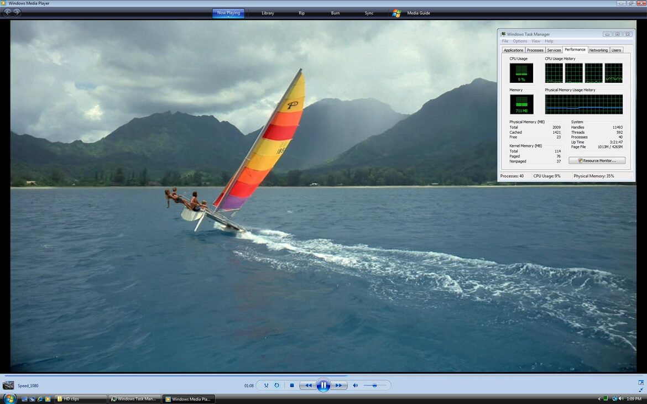The height and width of the screenshot is (404, 647).
Task: Click the view full screen icon
Action: coord(641,382)
